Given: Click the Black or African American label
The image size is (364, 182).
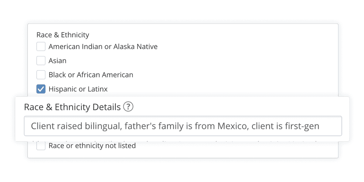Looking at the screenshot, I should (x=91, y=75).
